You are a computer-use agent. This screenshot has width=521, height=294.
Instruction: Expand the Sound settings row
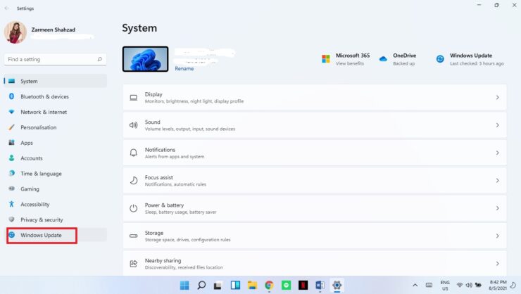point(314,125)
